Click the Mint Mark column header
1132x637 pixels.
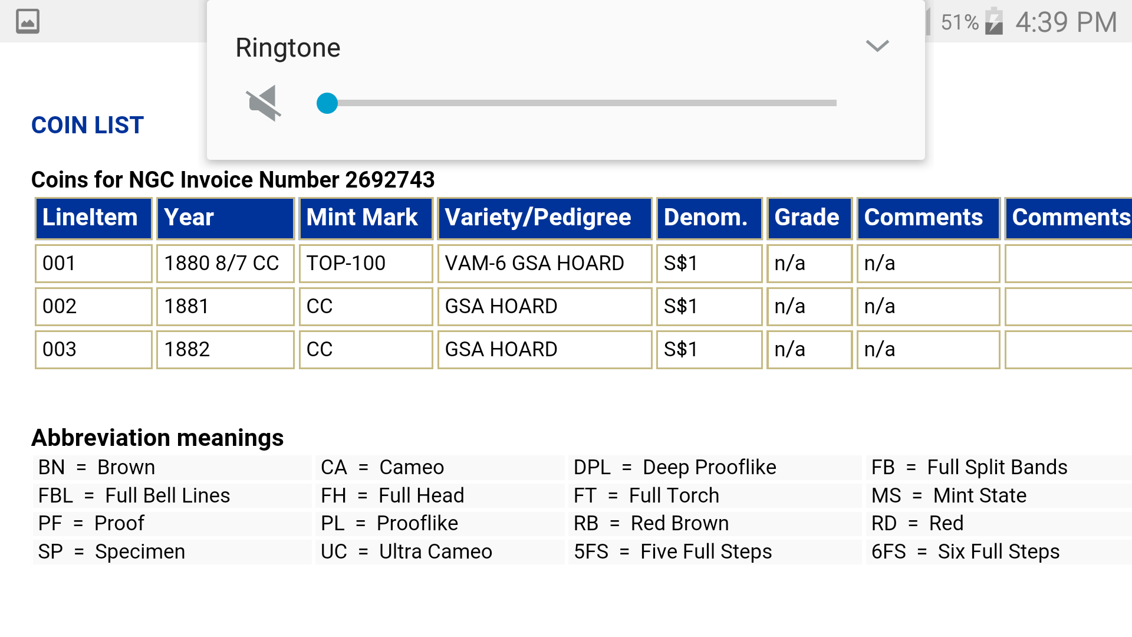click(x=366, y=218)
